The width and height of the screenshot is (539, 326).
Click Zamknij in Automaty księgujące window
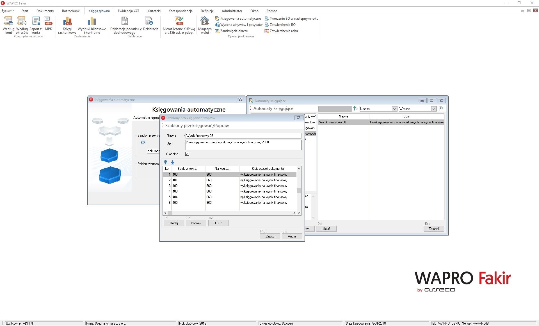(x=434, y=229)
